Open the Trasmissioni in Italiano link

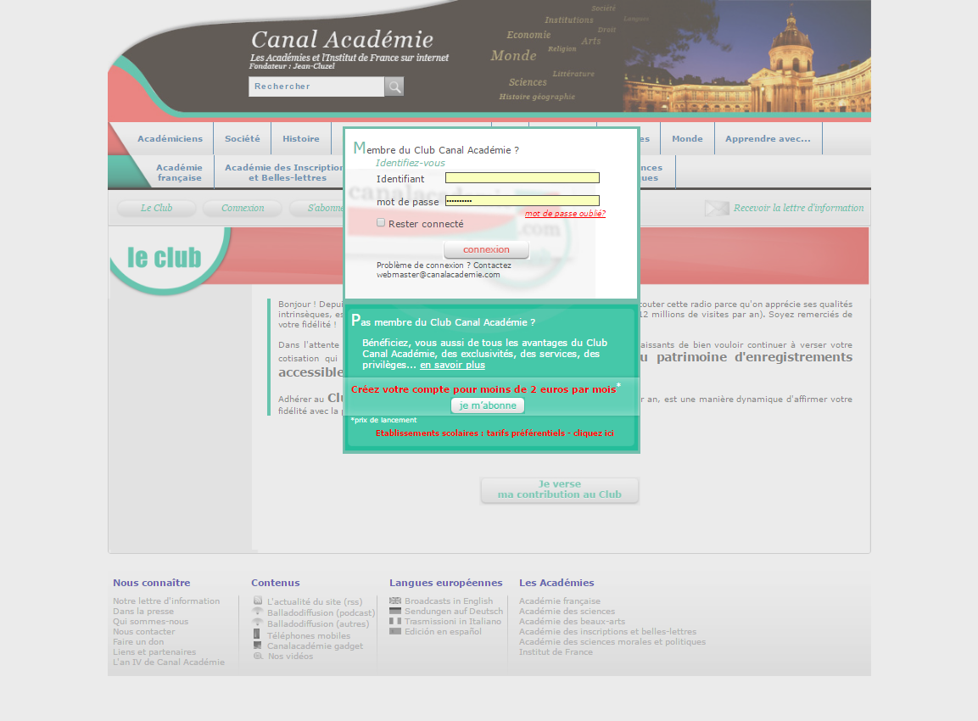pyautogui.click(x=453, y=621)
